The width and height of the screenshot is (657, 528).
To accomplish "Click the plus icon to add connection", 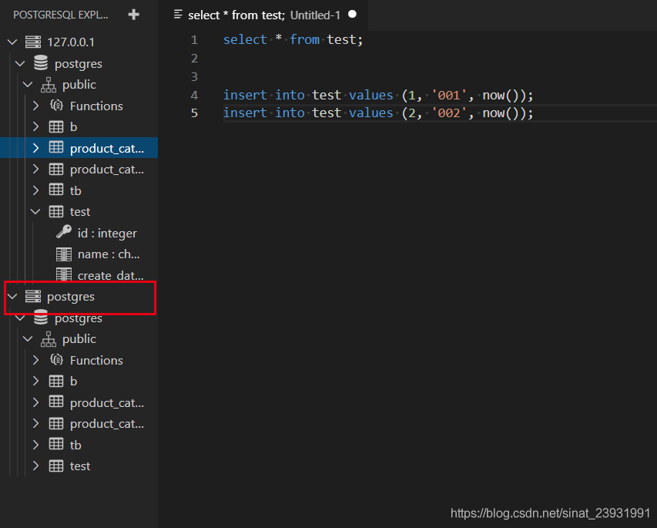I will click(134, 15).
